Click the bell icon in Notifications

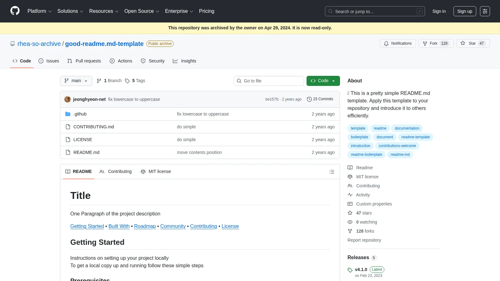pyautogui.click(x=386, y=43)
